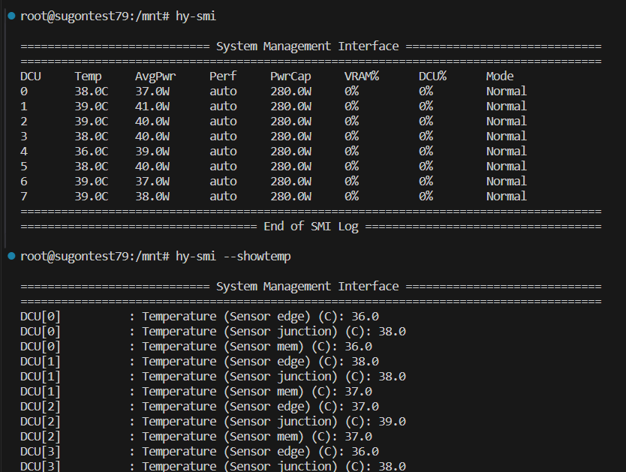Click the 'Perf' column header
The image size is (626, 472).
(x=223, y=76)
